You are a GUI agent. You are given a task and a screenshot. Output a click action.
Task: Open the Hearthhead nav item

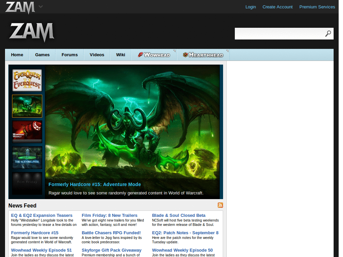(203, 55)
